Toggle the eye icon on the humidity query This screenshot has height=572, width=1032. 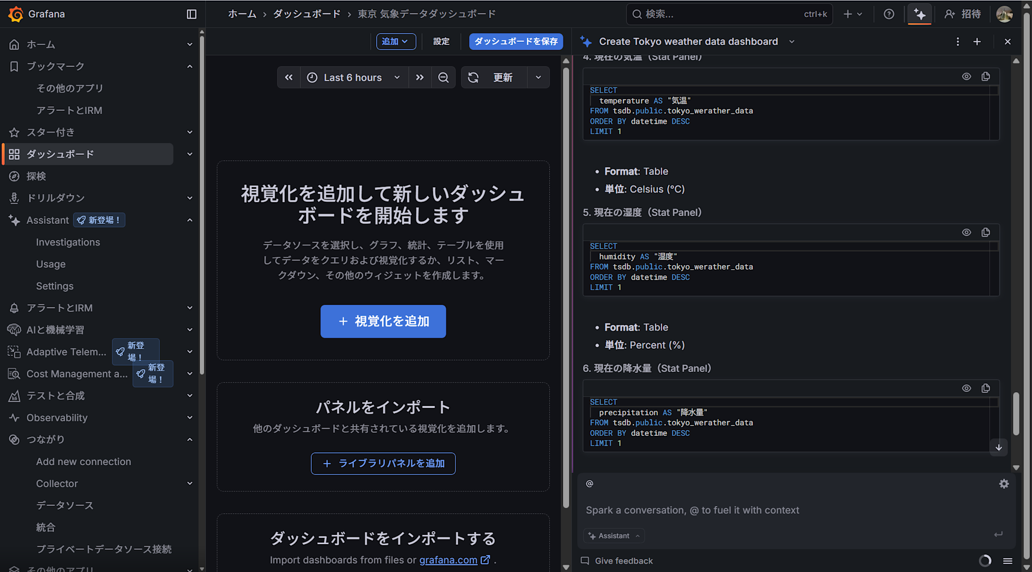coord(966,232)
